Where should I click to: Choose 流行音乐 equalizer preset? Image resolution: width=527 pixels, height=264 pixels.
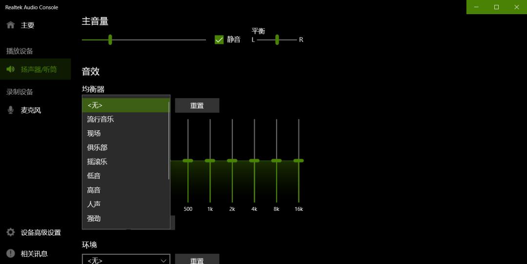(x=126, y=120)
